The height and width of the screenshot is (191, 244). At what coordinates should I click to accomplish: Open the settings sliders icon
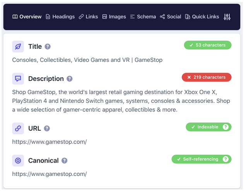(x=227, y=17)
